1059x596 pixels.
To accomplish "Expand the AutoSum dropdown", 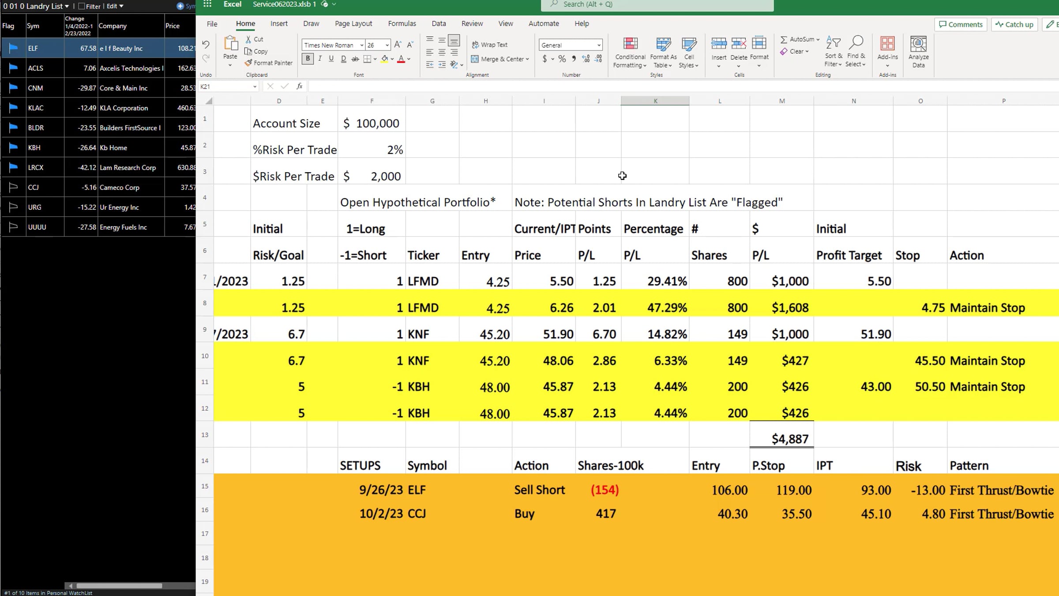I will coord(818,39).
